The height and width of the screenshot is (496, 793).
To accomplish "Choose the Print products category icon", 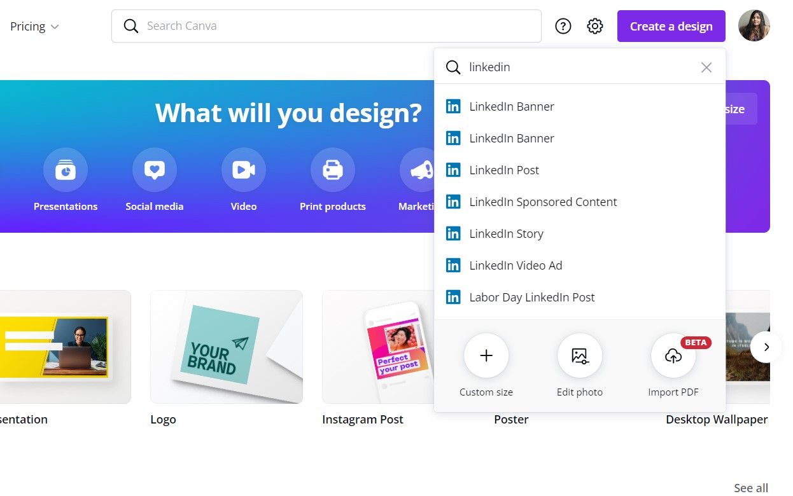I will [333, 169].
